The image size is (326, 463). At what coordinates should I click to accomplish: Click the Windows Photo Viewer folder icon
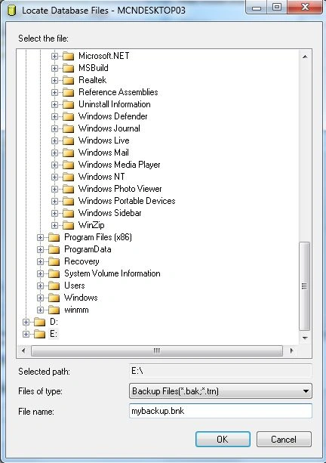pyautogui.click(x=68, y=190)
